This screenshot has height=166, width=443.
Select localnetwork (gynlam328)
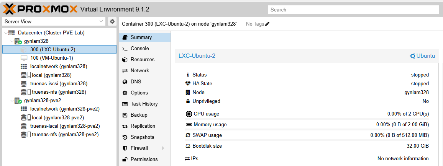(59, 67)
